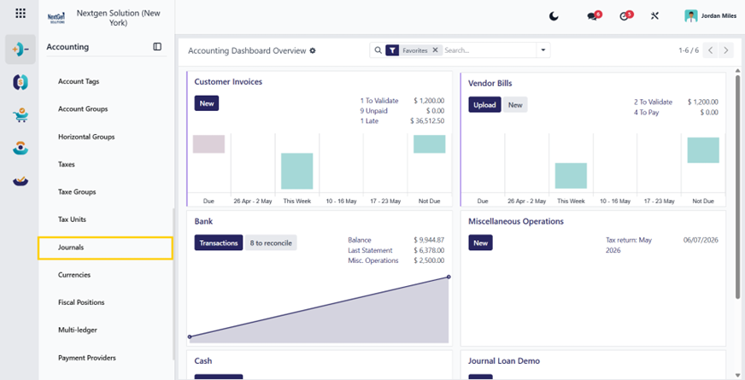Open Jordan Miles user menu
This screenshot has height=380, width=745.
711,16
